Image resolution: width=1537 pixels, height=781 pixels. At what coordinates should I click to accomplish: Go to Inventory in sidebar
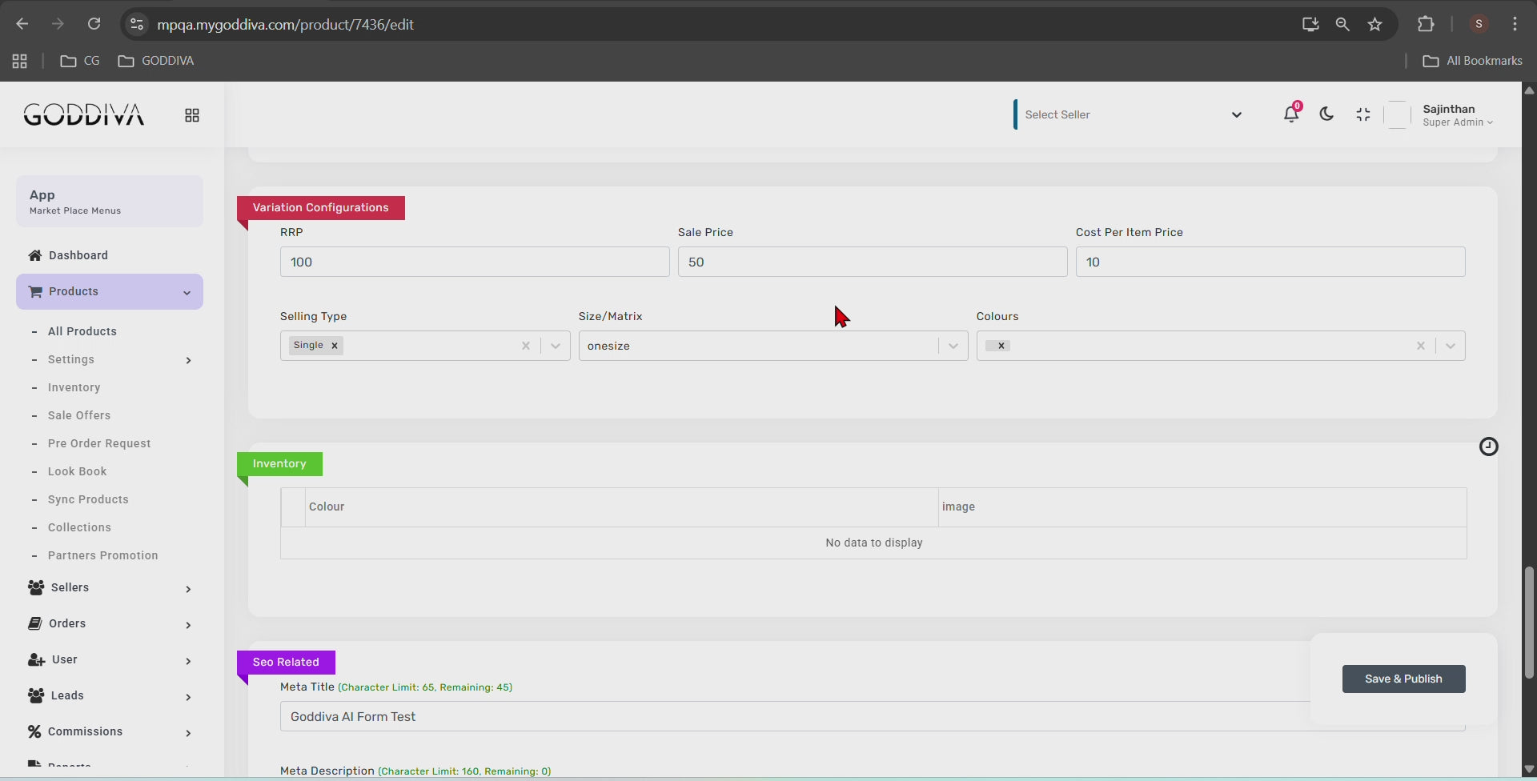pos(74,387)
